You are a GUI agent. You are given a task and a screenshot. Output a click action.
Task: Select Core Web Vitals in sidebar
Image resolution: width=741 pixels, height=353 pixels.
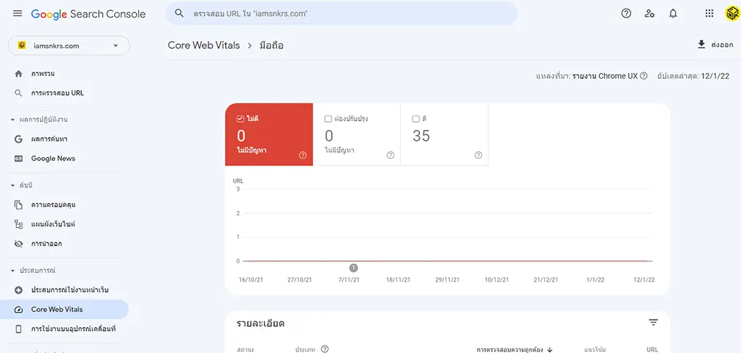(64, 310)
